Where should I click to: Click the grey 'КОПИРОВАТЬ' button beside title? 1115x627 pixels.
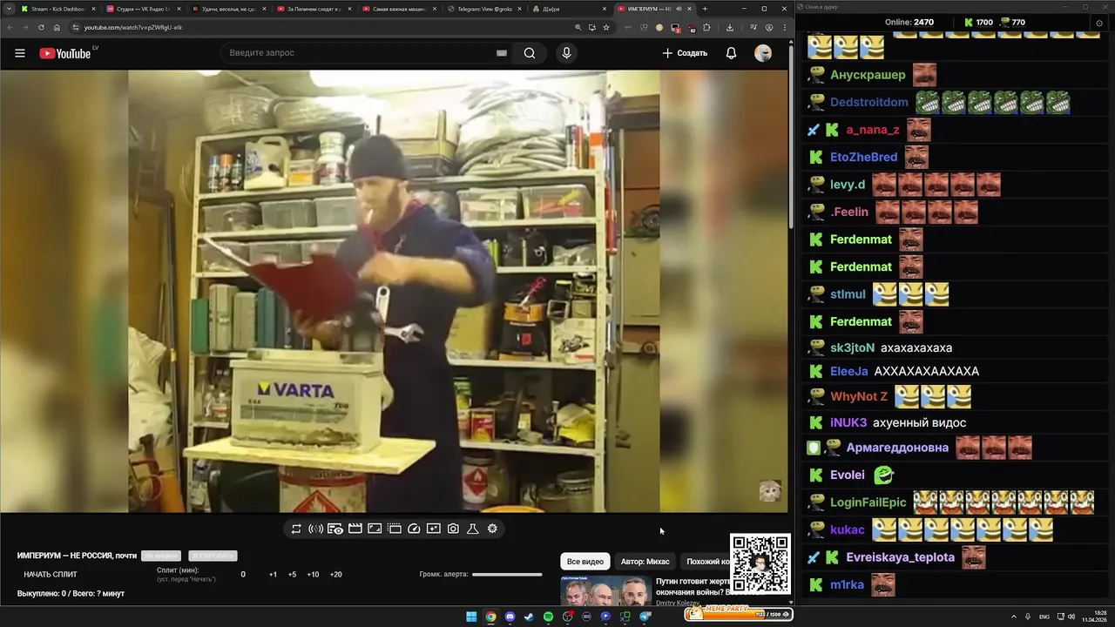[213, 556]
